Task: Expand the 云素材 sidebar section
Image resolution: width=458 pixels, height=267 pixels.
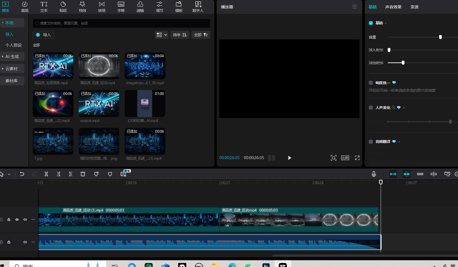Action: tap(3, 69)
